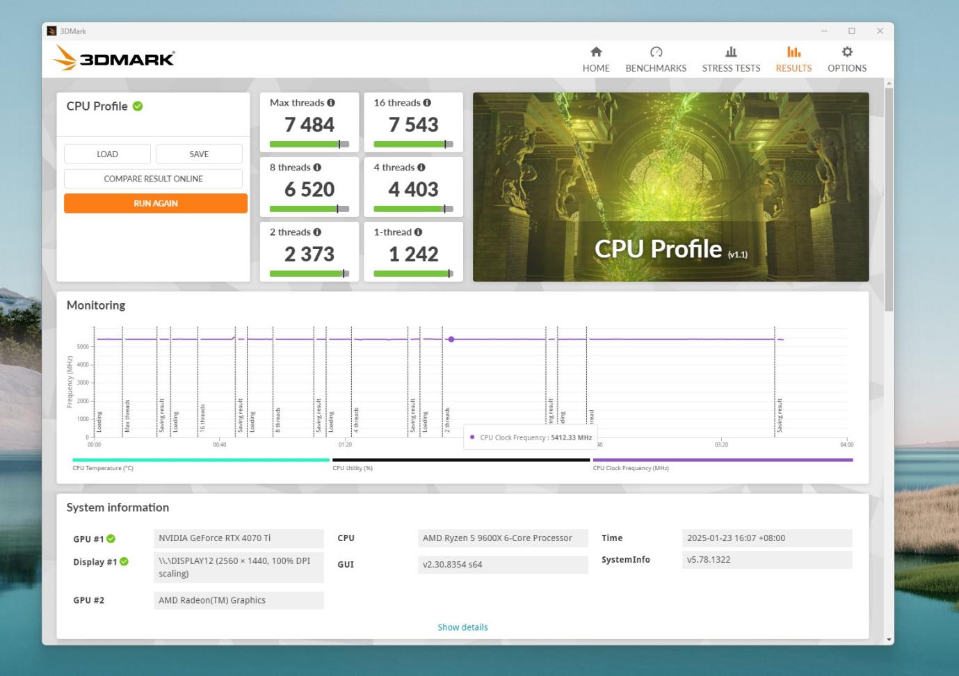The image size is (959, 676).
Task: Click the Max threads score 7 484
Action: (x=309, y=124)
